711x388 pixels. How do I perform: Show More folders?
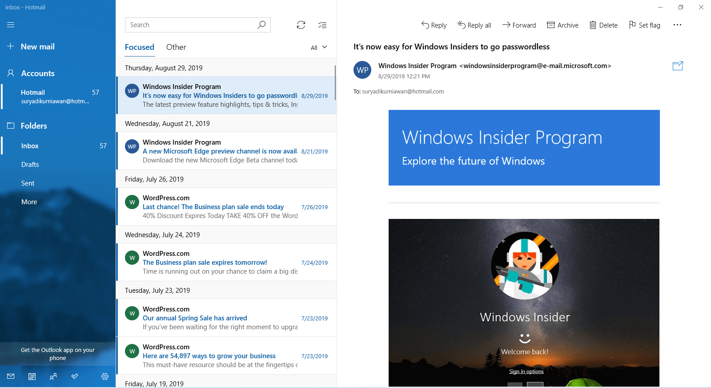click(x=58, y=202)
